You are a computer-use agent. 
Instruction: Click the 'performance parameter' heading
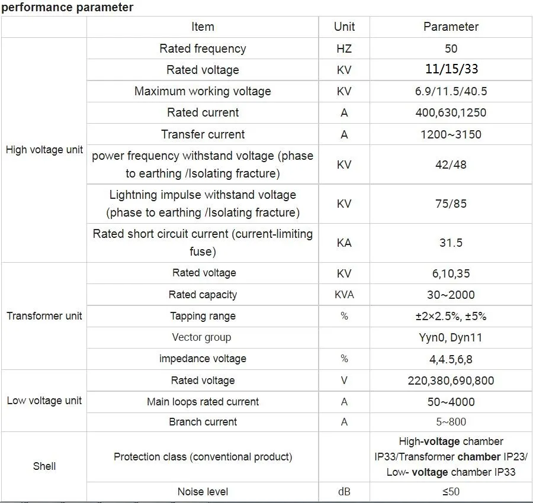(68, 7)
